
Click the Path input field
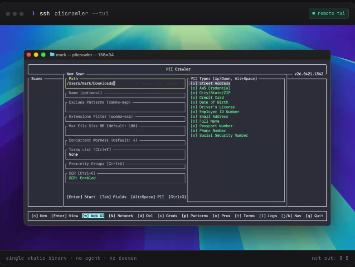coord(125,83)
